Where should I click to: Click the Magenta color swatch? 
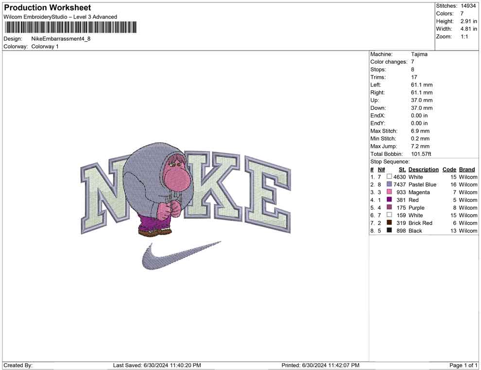click(x=389, y=192)
